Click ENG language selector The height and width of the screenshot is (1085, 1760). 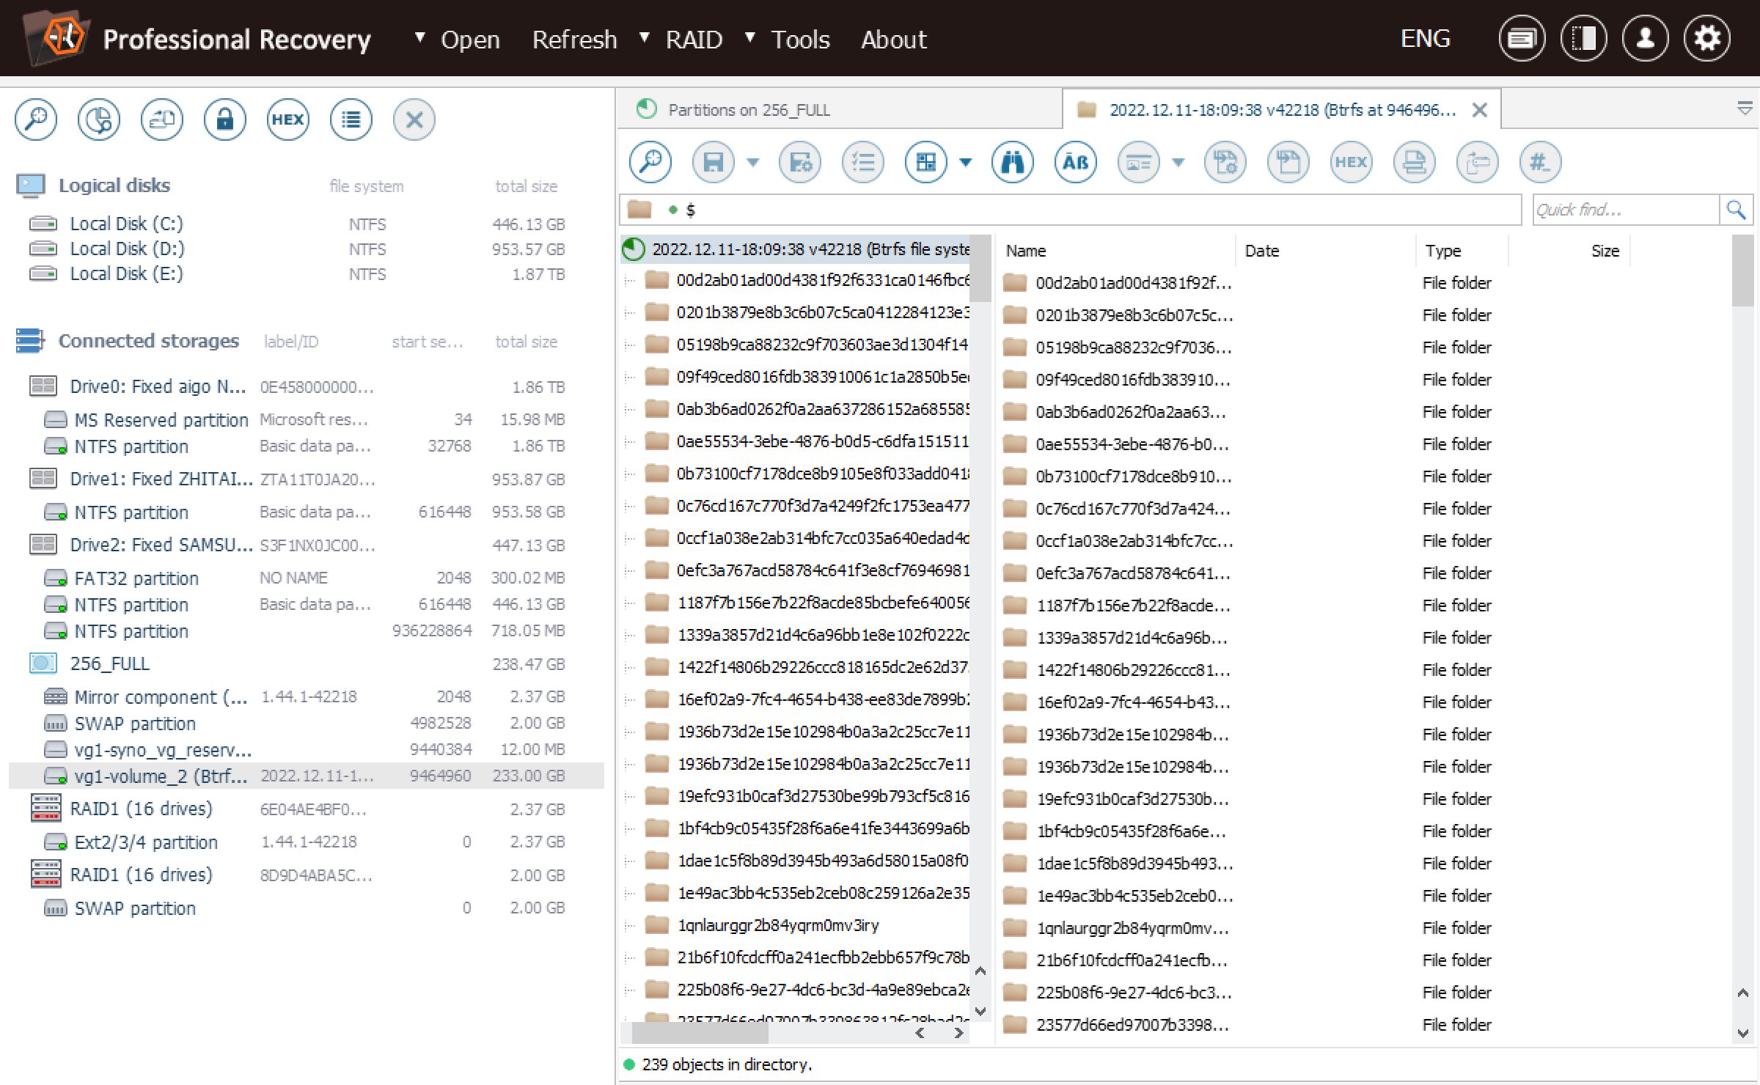1425,38
